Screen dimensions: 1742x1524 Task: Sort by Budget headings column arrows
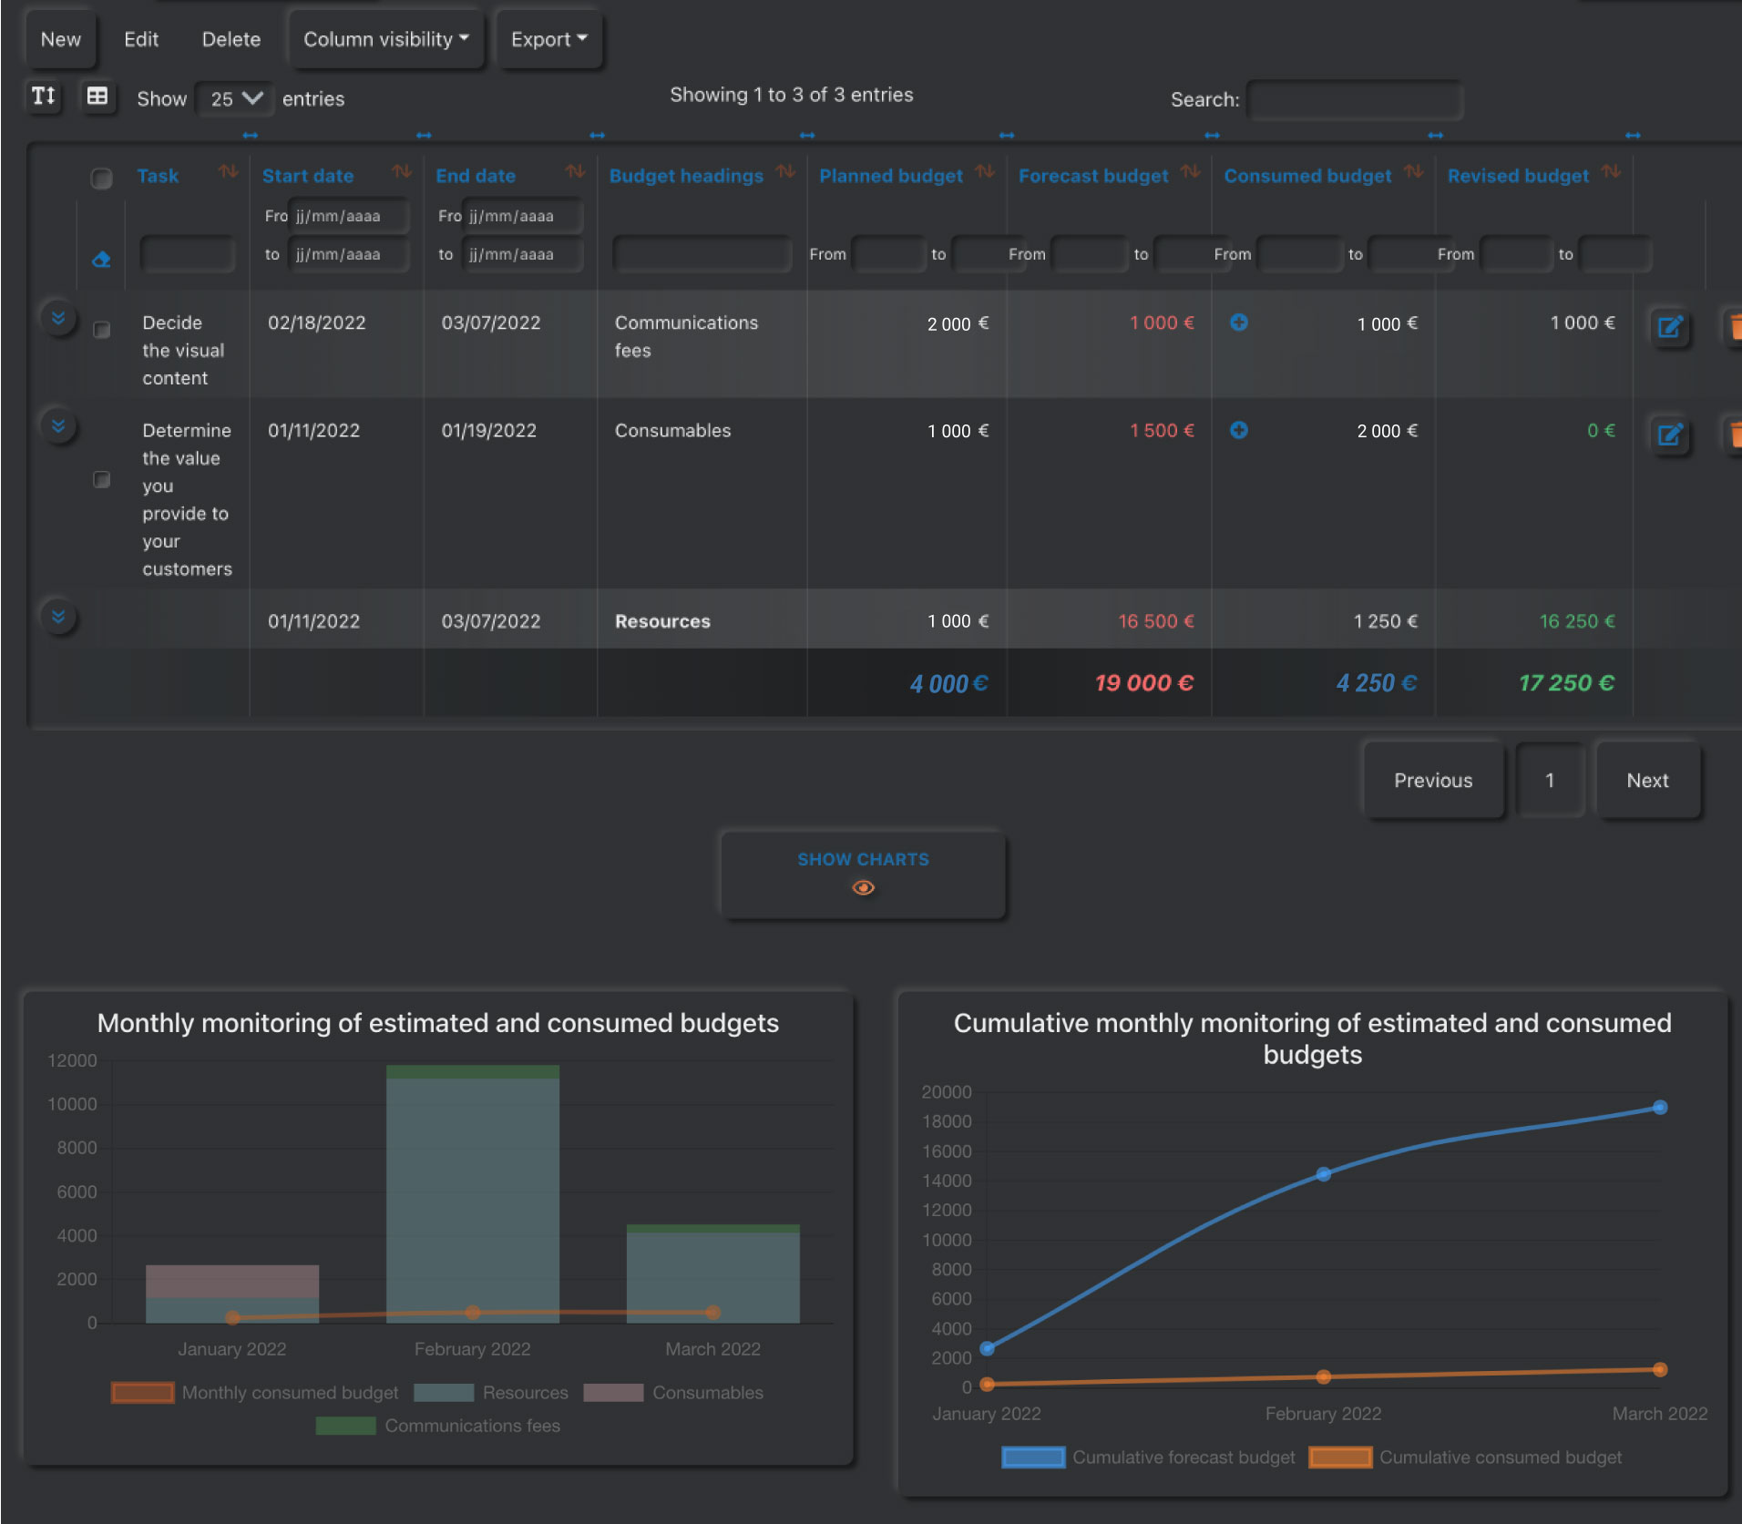coord(785,172)
